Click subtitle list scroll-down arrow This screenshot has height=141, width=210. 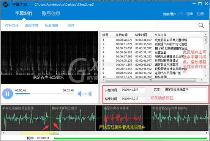pyautogui.click(x=205, y=76)
